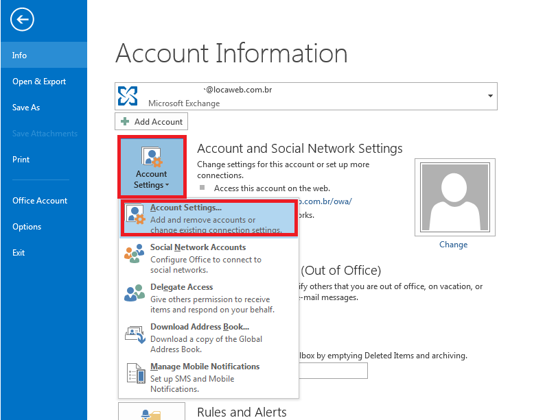545x420 pixels.
Task: Click the Save Attachments entry
Action: [44, 134]
